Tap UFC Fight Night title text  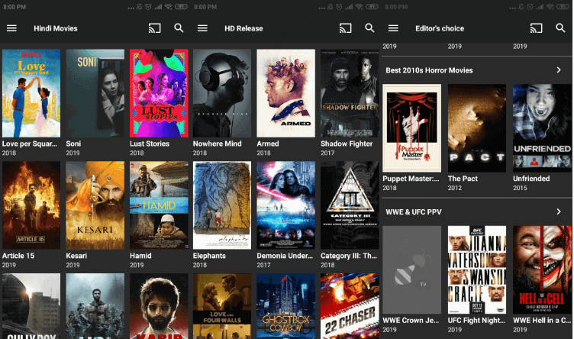coord(476,321)
